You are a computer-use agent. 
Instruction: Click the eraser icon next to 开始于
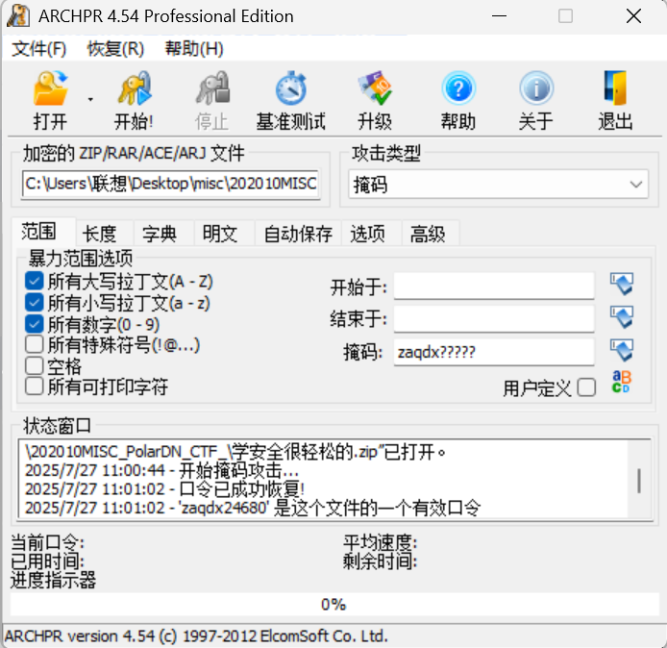pos(622,285)
